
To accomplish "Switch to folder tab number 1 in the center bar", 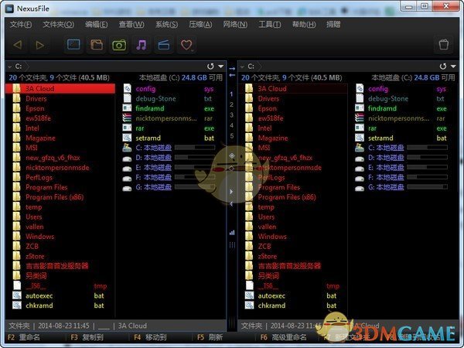I will (x=231, y=94).
